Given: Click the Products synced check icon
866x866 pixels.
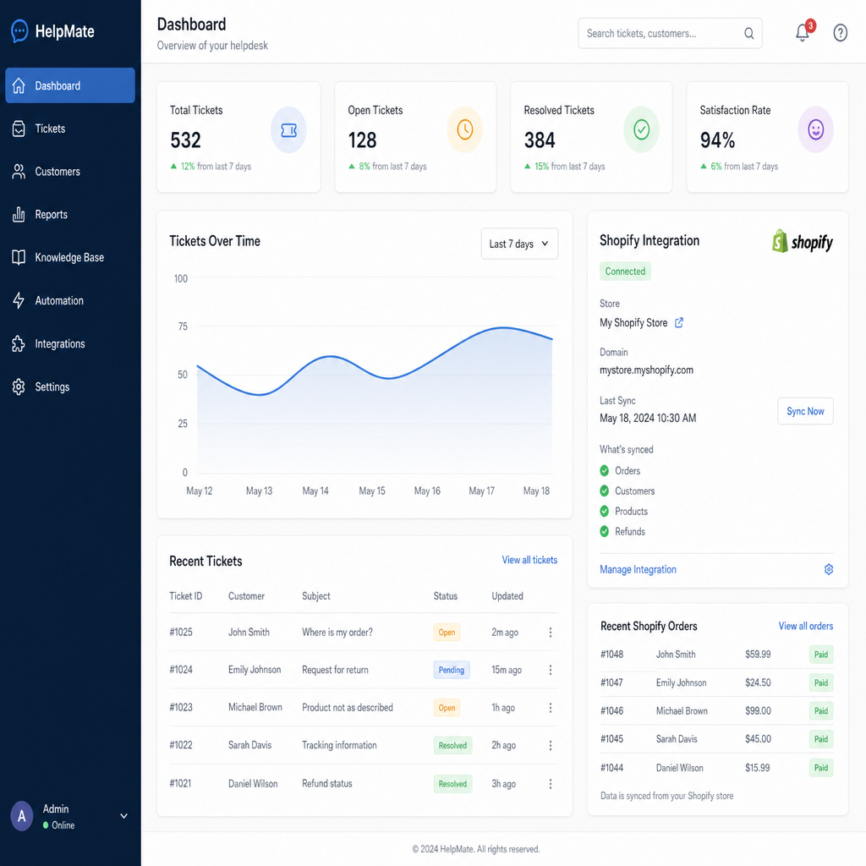Looking at the screenshot, I should [604, 512].
